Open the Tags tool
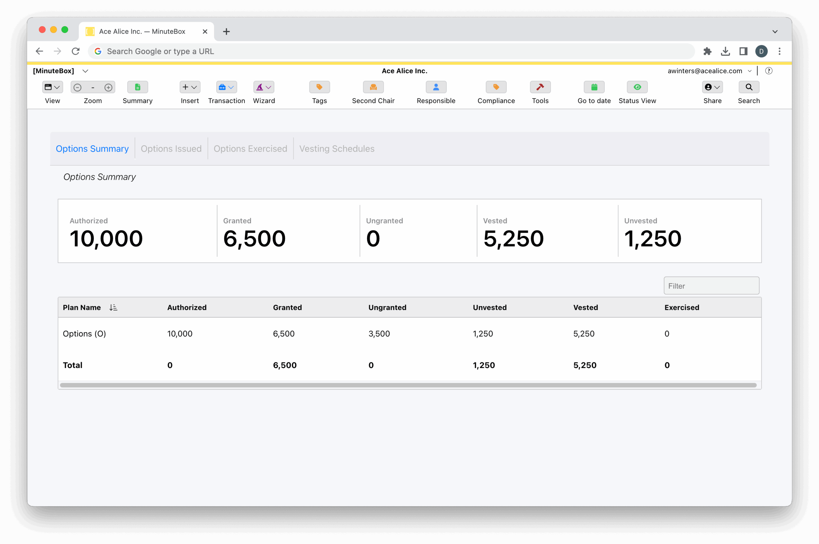 click(x=319, y=87)
